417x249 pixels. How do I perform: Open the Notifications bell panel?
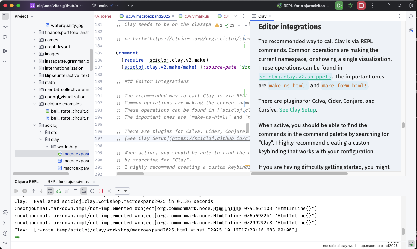coord(411,16)
